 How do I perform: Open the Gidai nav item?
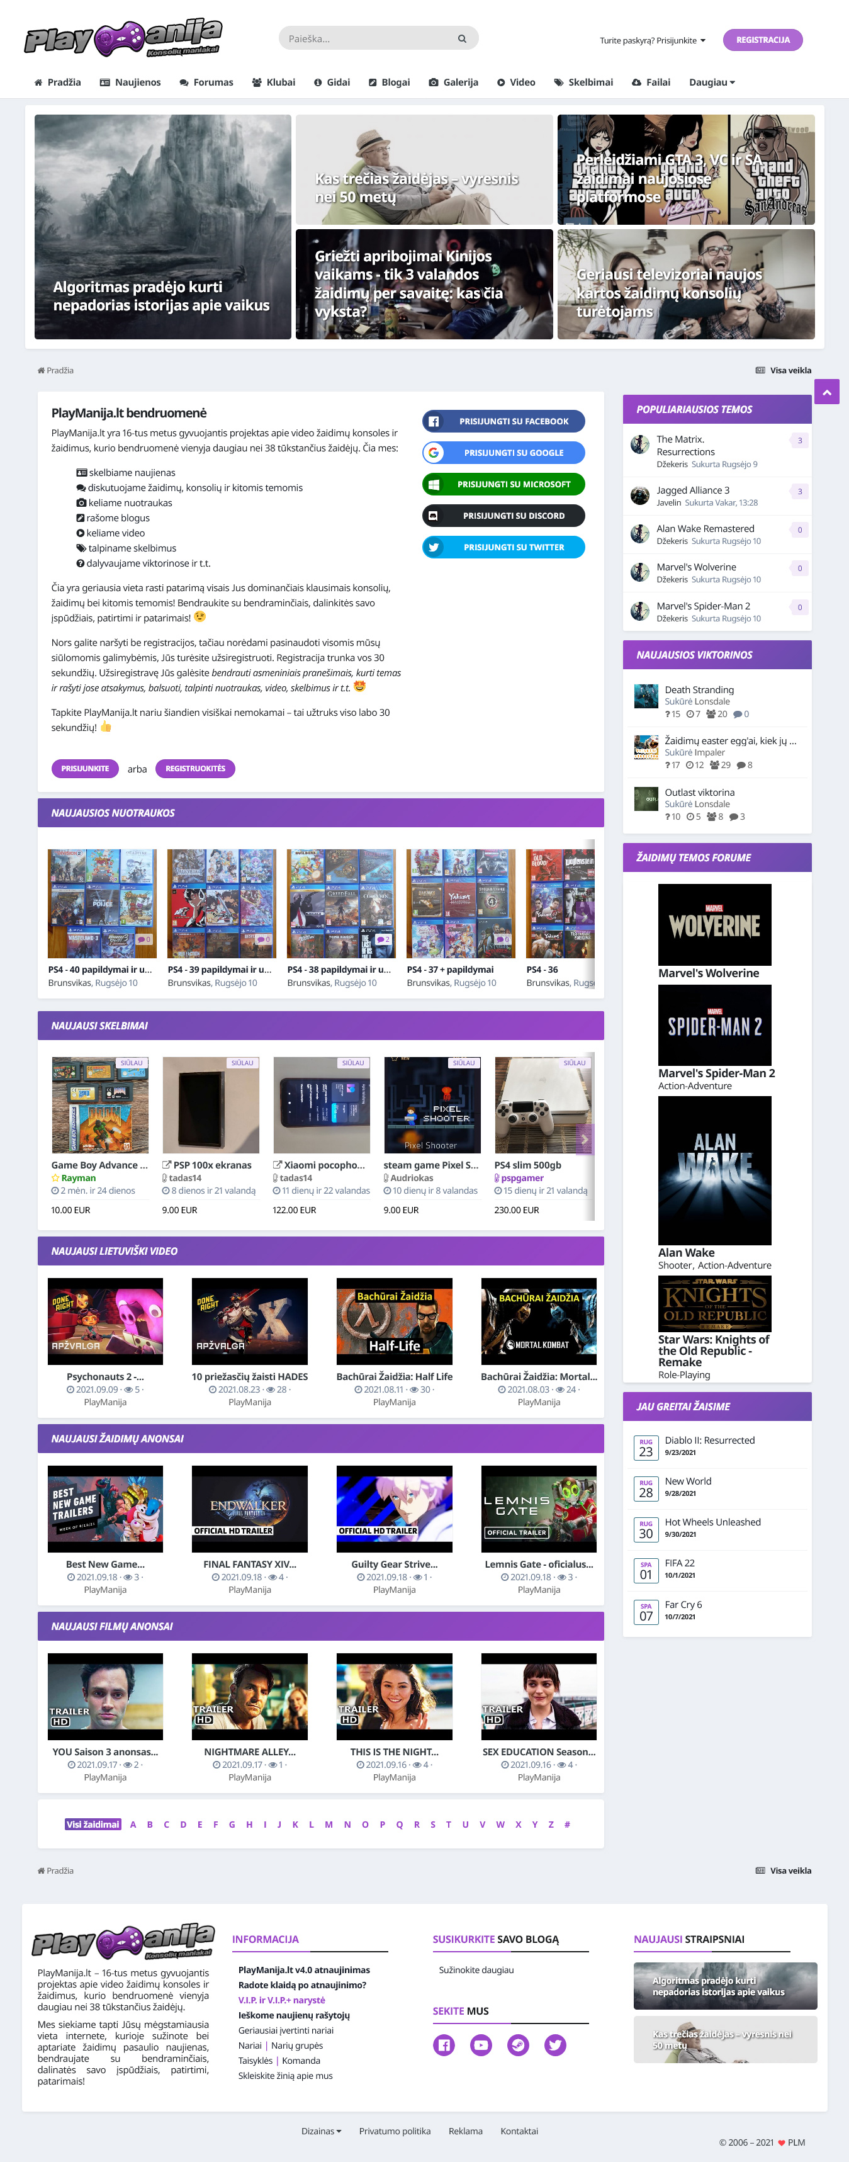(x=332, y=82)
